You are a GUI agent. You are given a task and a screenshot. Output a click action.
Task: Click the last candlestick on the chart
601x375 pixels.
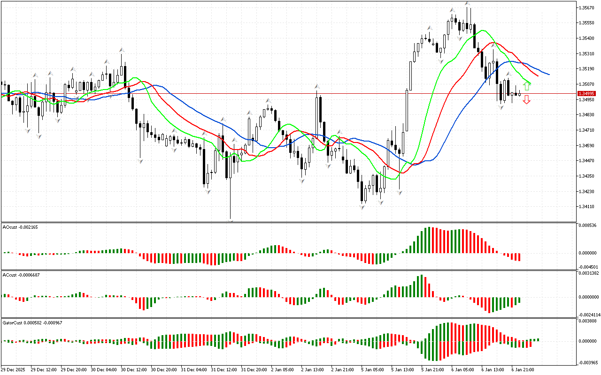click(x=519, y=94)
